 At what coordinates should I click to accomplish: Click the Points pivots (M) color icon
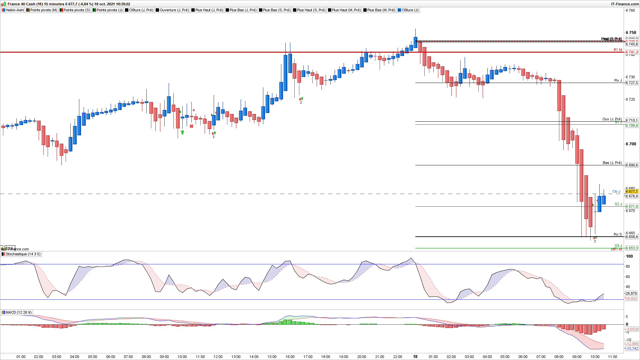[28, 10]
